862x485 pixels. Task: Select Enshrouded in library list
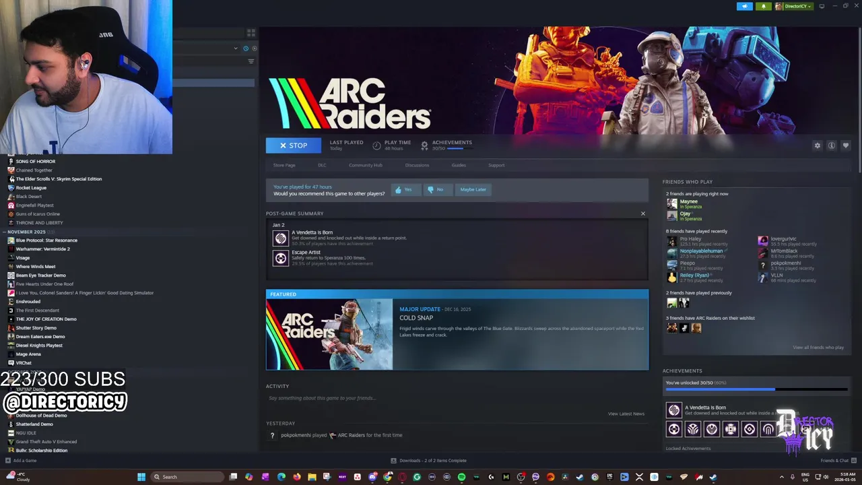coord(28,302)
